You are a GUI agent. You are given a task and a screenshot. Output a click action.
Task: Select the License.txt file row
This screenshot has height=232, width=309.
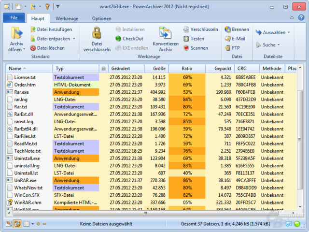click(x=151, y=77)
